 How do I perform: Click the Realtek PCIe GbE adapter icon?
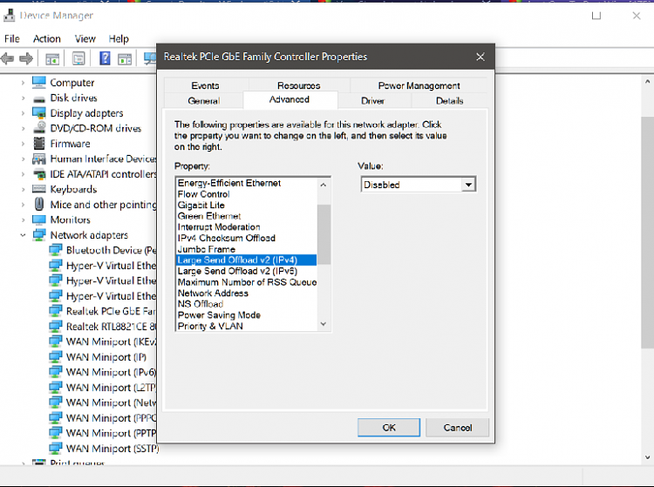pos(55,311)
